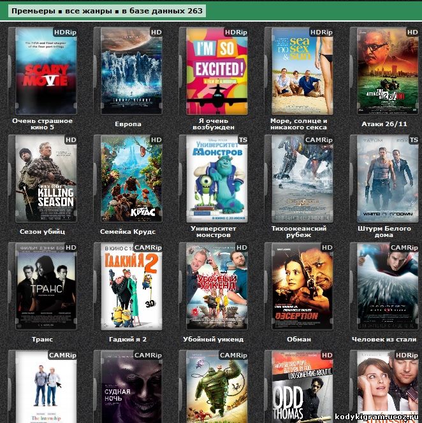The image size is (422, 423).
Task: Click HD badge on Атаки 26/11 poster
Action: coord(412,32)
